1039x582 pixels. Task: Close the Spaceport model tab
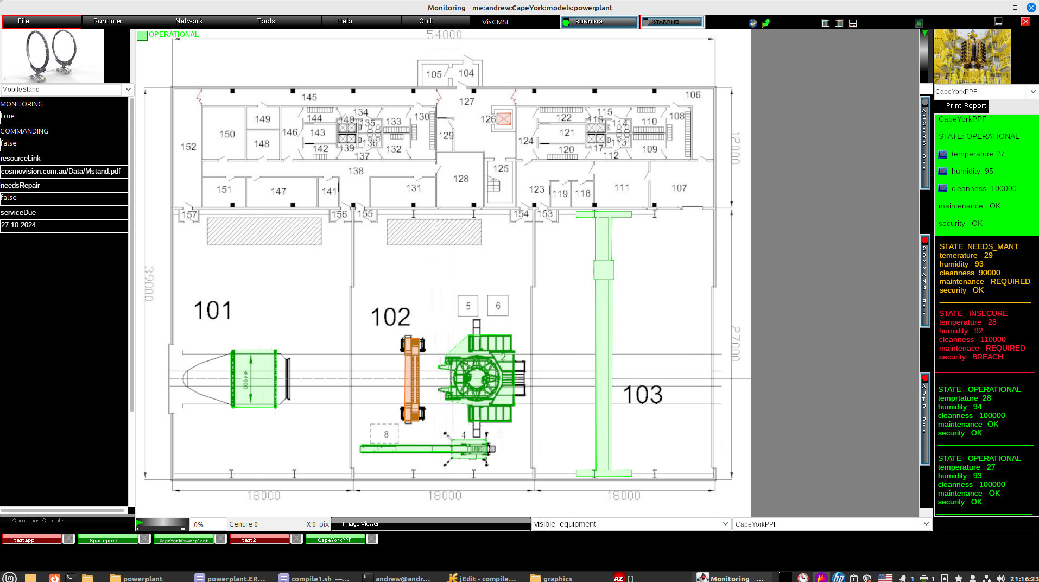click(144, 539)
